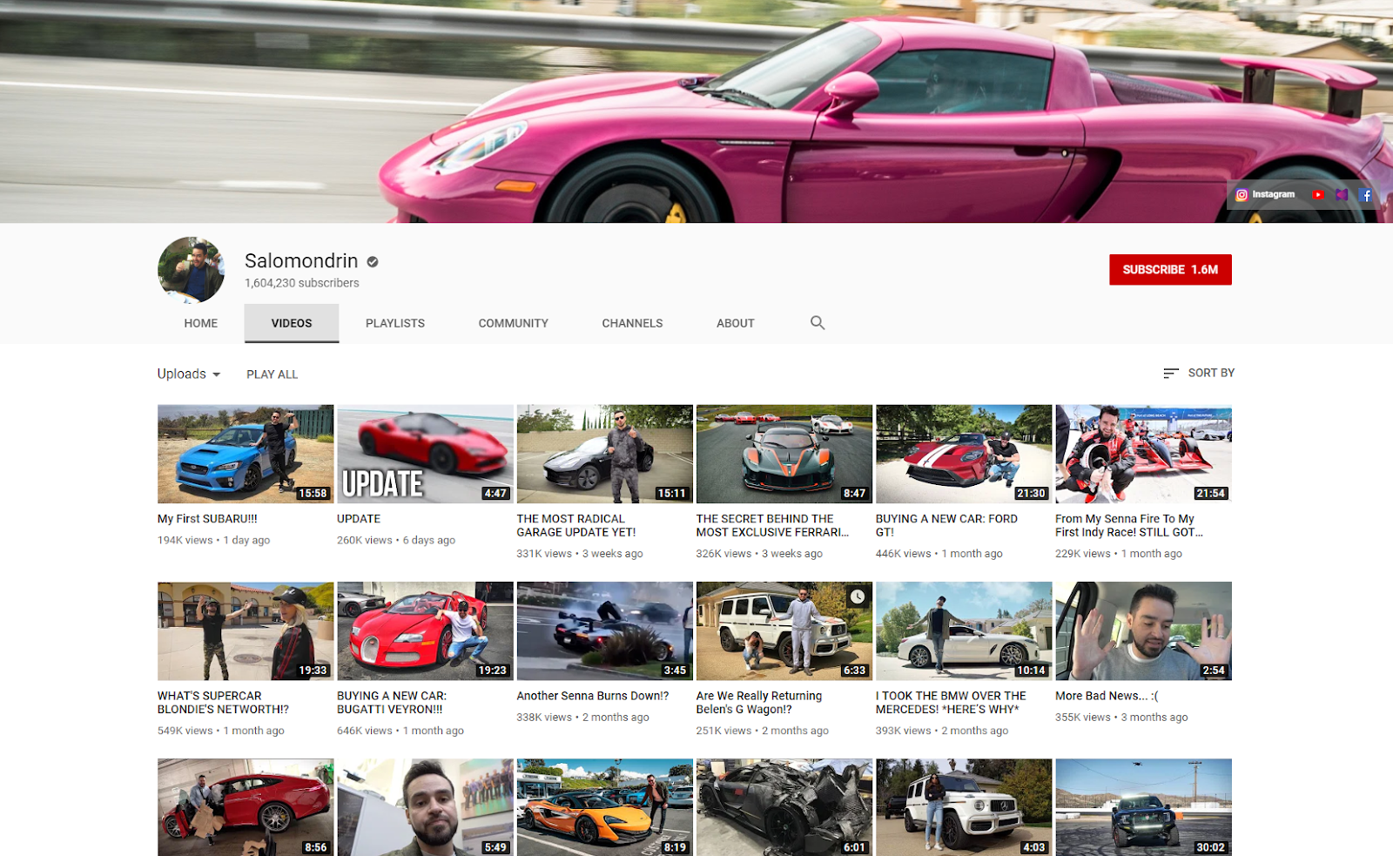Play the white G Wagon thumbnail, 4:03
Screen dimensions: 1393x856
(964, 807)
